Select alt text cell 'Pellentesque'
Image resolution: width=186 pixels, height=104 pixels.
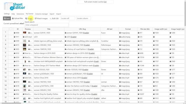coord(110,45)
